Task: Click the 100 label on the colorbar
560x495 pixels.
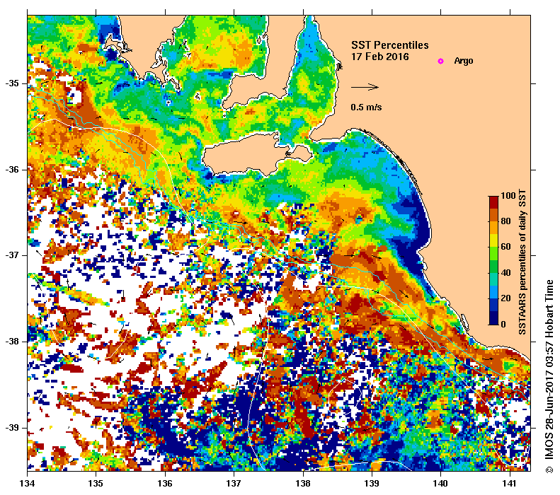Action: [508, 196]
